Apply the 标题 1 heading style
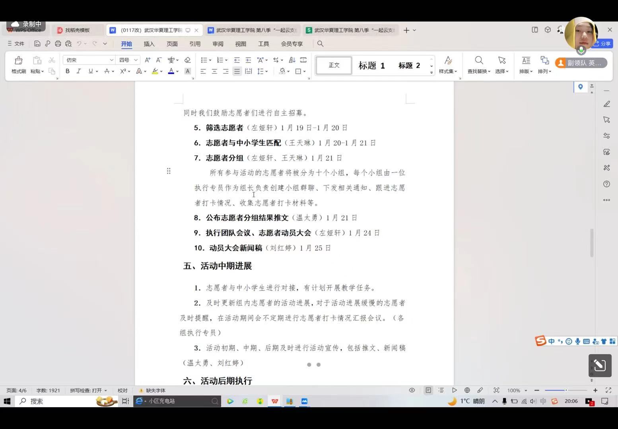Image resolution: width=618 pixels, height=429 pixels. tap(371, 66)
